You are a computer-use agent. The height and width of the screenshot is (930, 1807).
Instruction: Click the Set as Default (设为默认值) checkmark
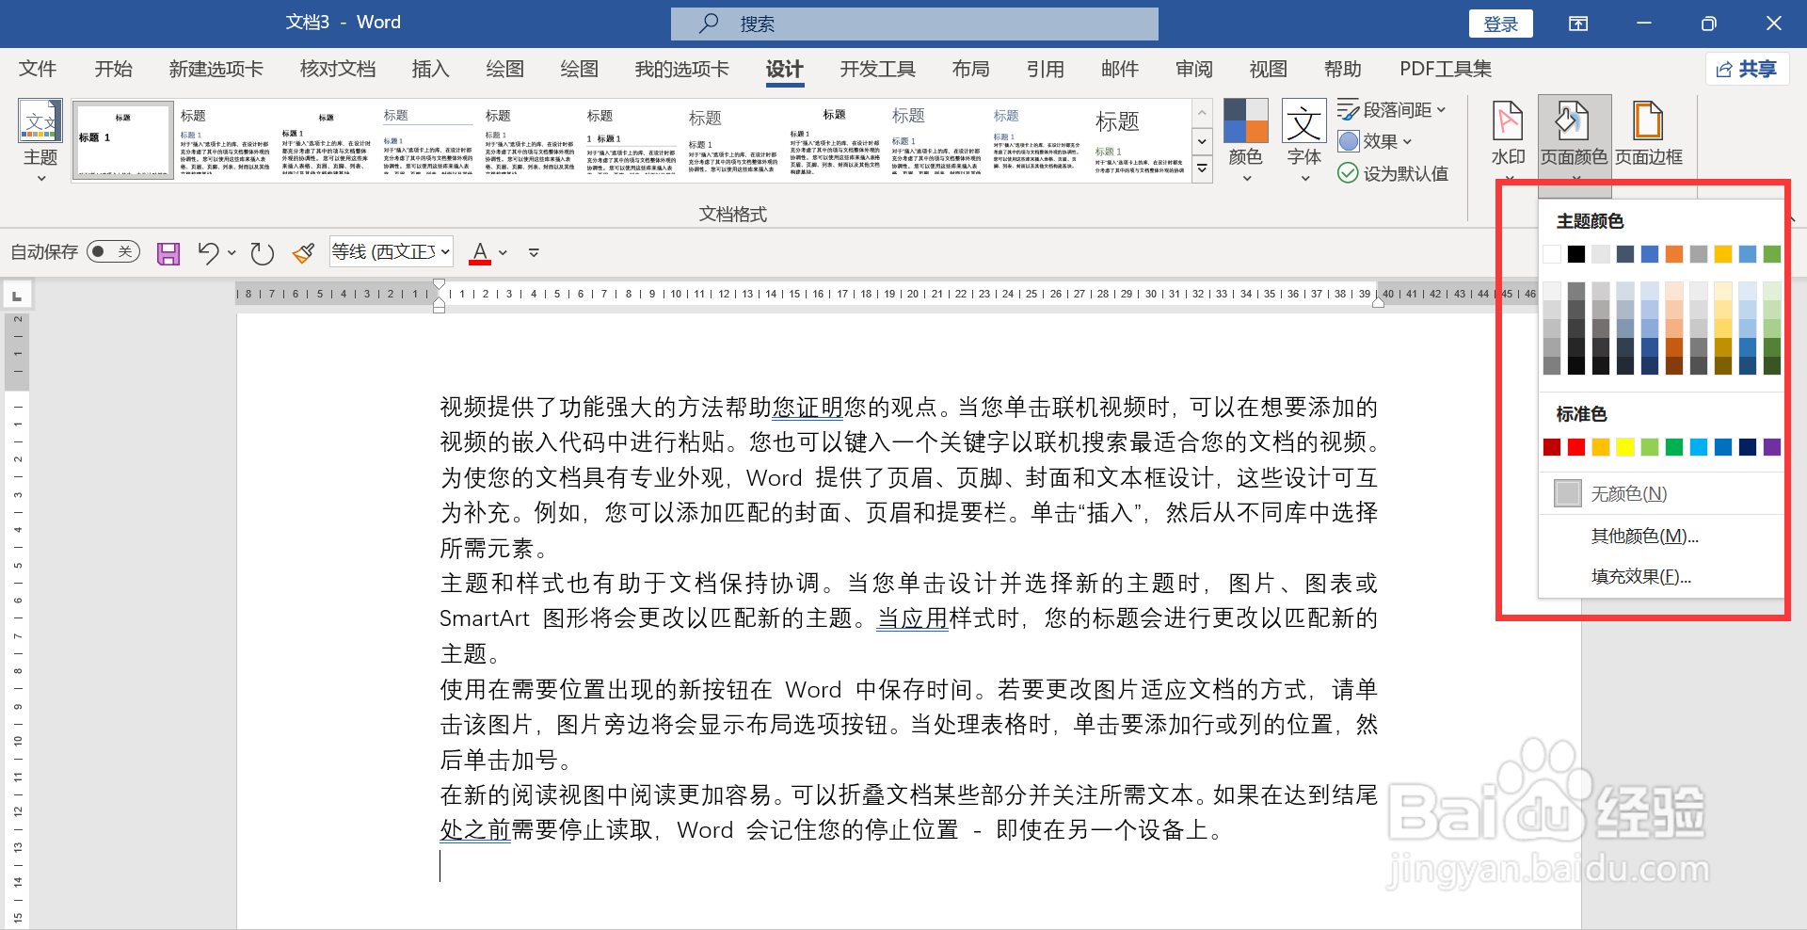[1348, 173]
